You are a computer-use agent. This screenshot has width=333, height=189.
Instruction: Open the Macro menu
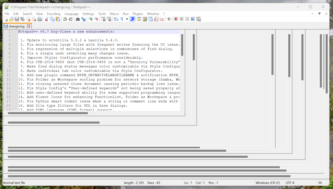point(114,14)
